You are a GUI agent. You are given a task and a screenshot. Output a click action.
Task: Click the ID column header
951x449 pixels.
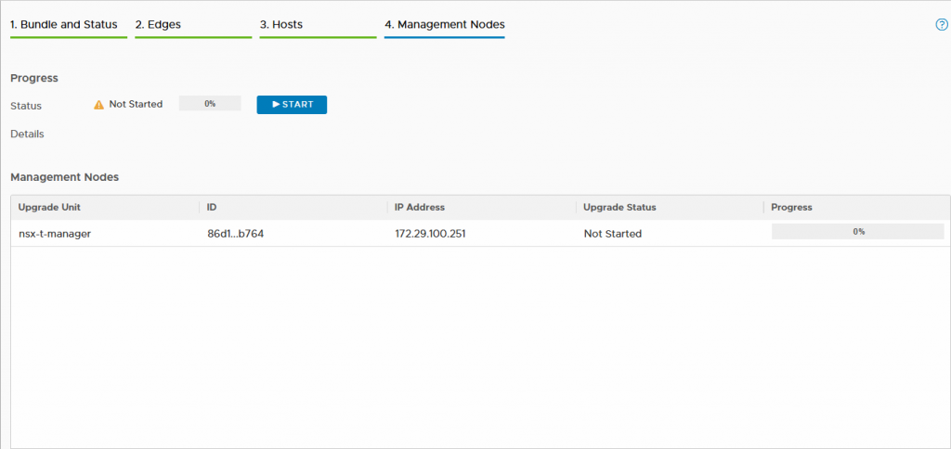212,207
